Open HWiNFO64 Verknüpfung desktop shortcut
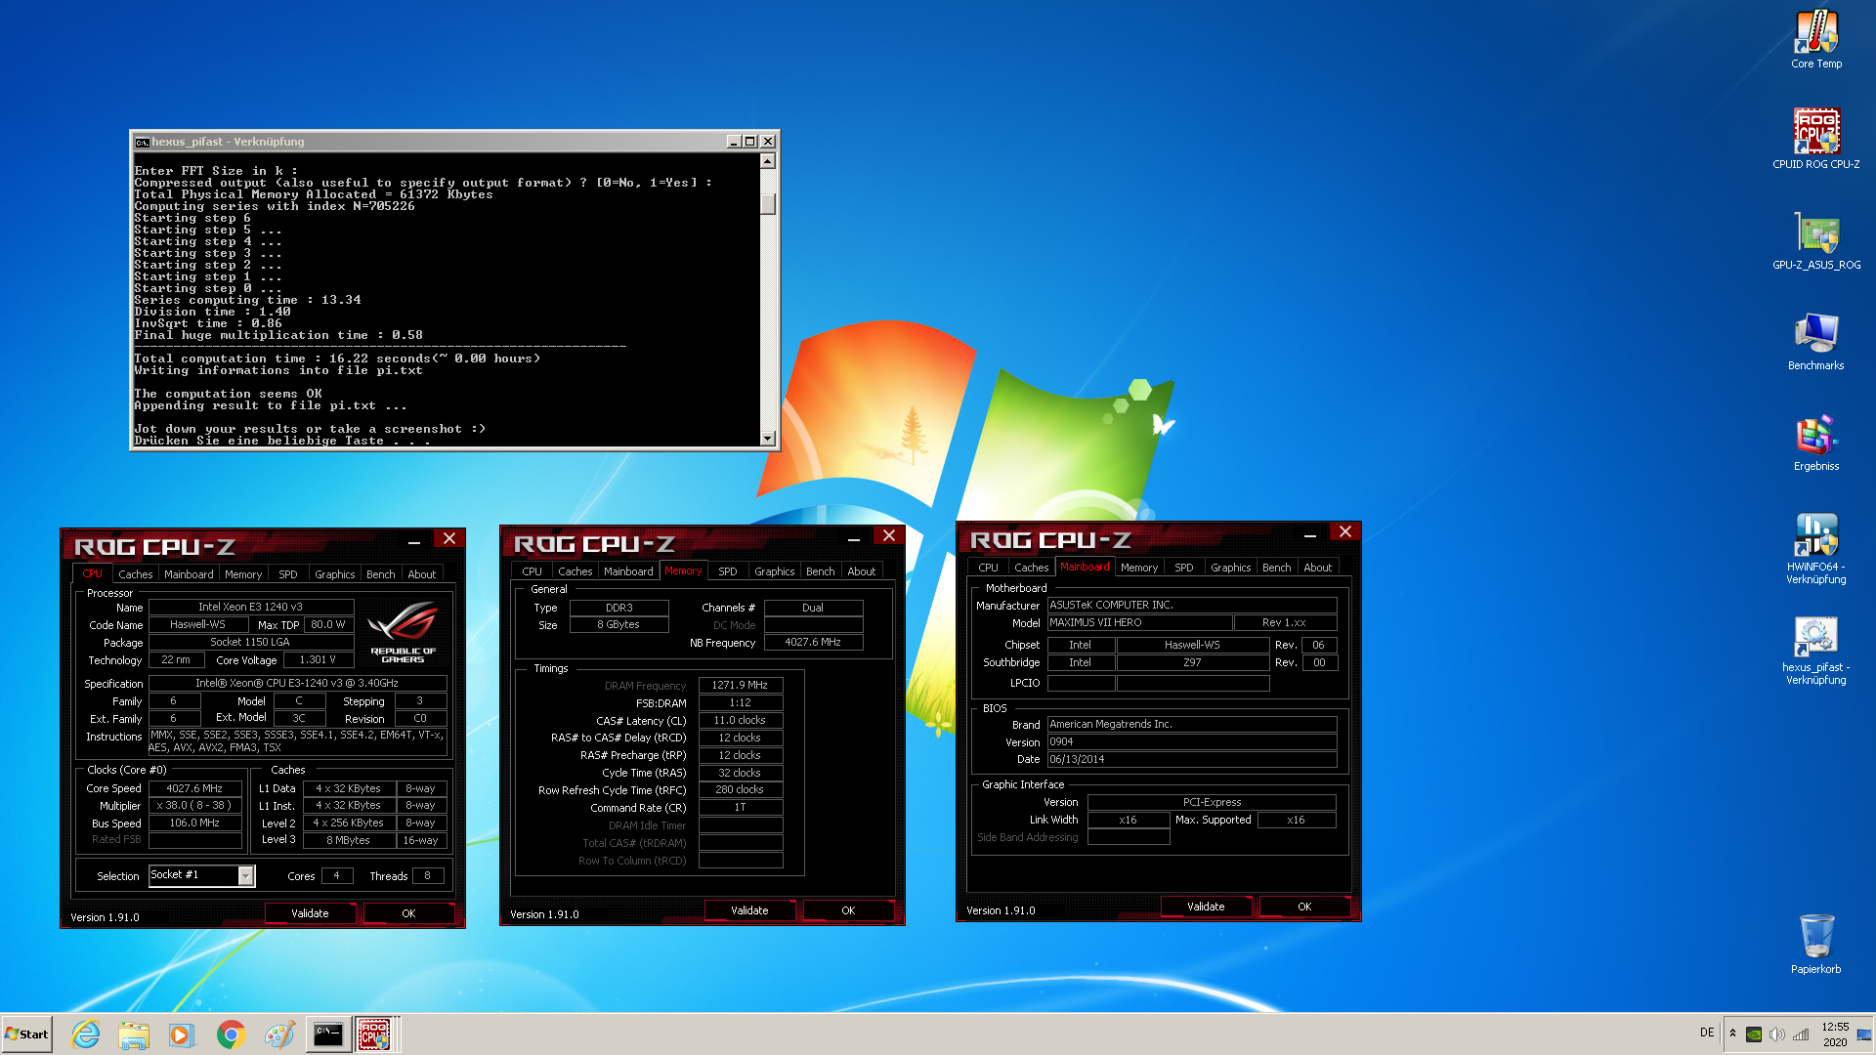Viewport: 1876px width, 1055px height. pyautogui.click(x=1816, y=549)
